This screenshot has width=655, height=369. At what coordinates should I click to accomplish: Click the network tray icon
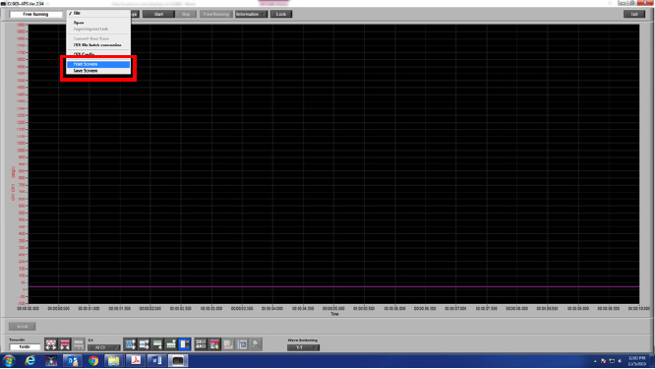pos(612,361)
